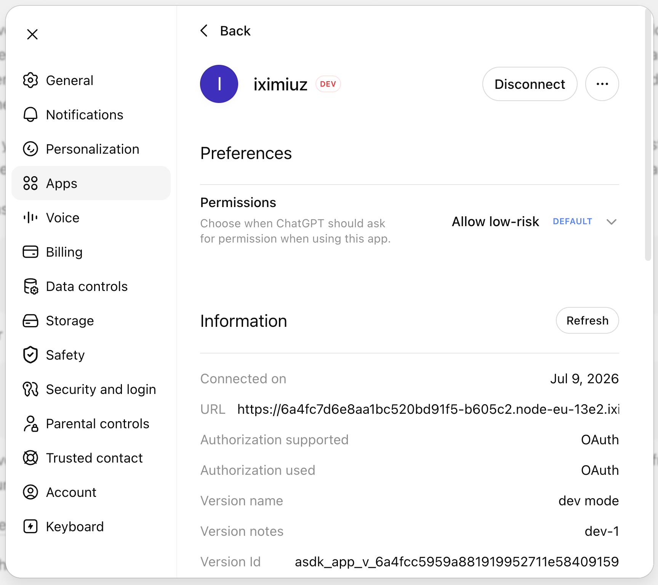
Task: Click the Version Id value asdk_app_v
Action: [457, 562]
